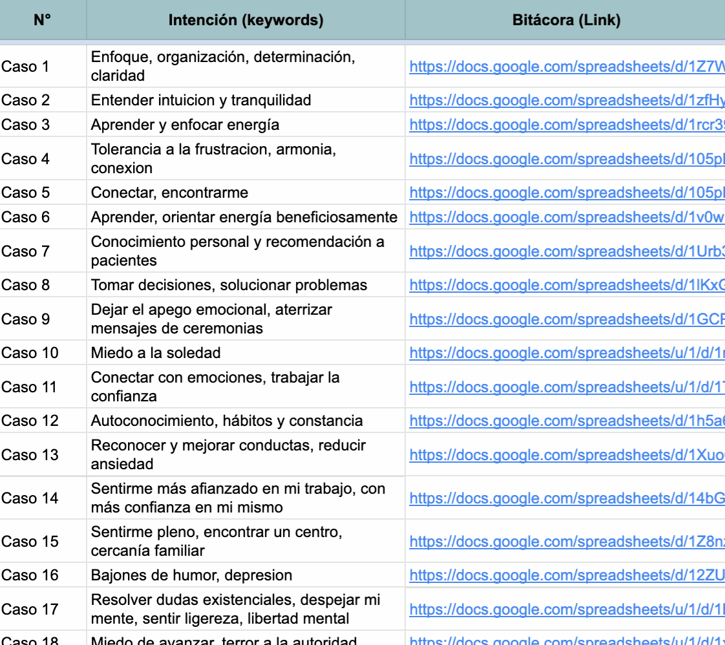The image size is (725, 645).
Task: Open the Caso 17 spreadsheet link
Action: coord(567,609)
